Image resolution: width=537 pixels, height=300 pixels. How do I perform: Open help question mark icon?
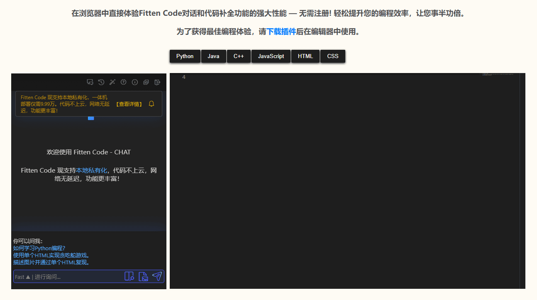pyautogui.click(x=123, y=82)
